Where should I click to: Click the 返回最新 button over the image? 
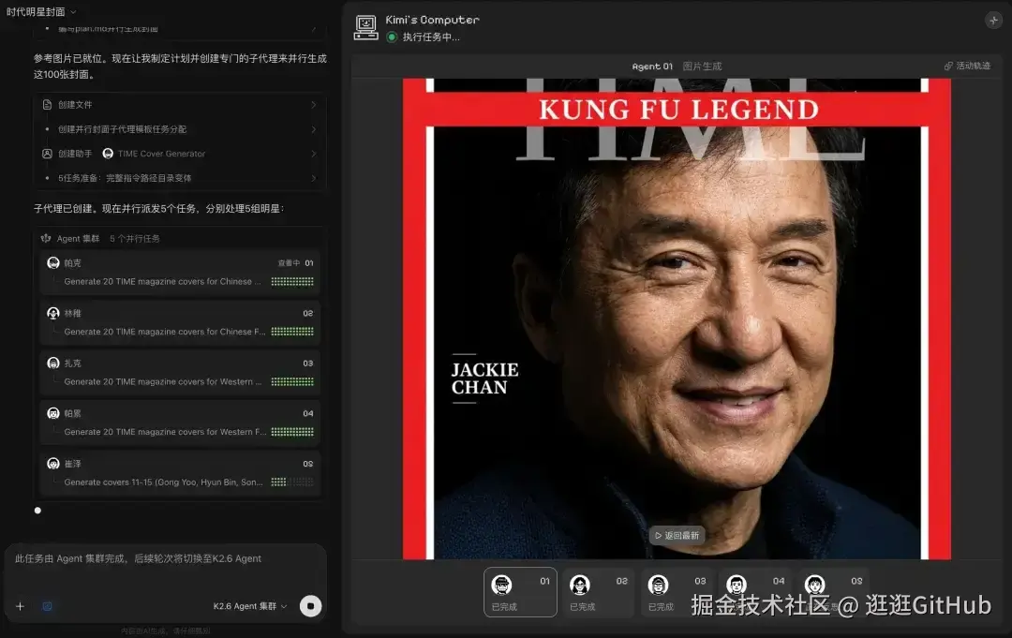[677, 536]
